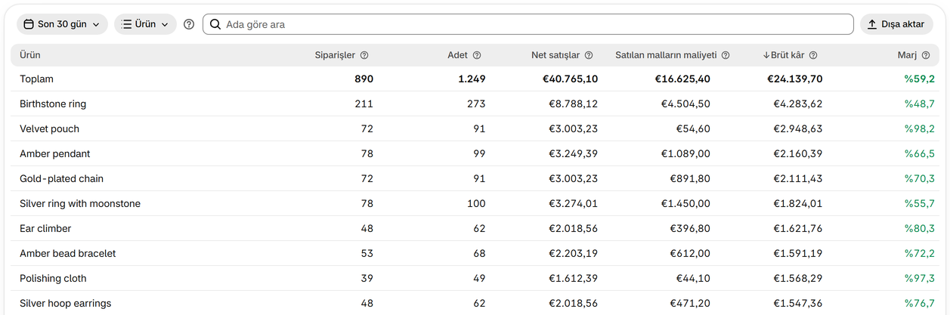The height and width of the screenshot is (315, 950).
Task: Sort by the Satılan malların maliyeti column header
Action: (x=666, y=55)
